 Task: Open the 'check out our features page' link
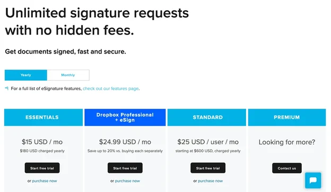(x=111, y=89)
